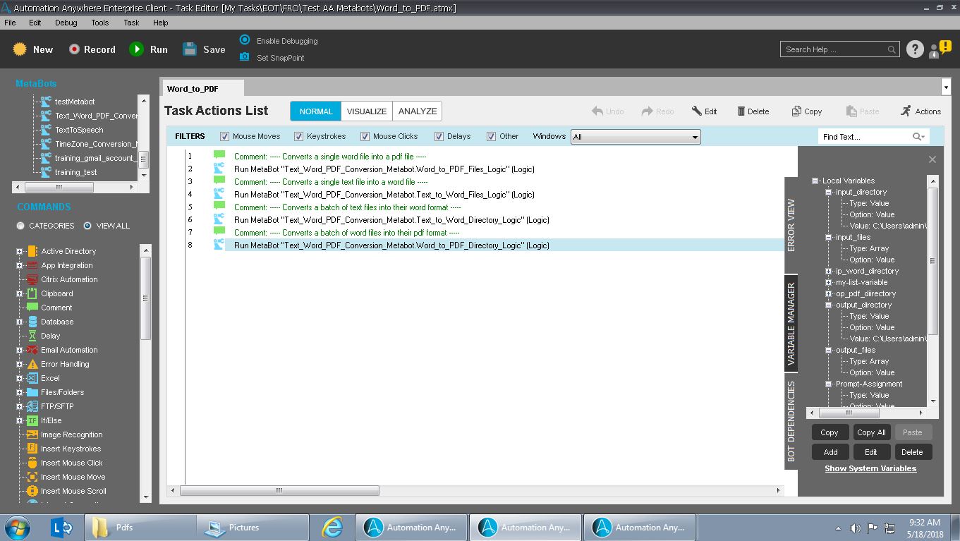Select the Citrix Automation command icon
Image resolution: width=960 pixels, height=541 pixels.
tap(32, 279)
